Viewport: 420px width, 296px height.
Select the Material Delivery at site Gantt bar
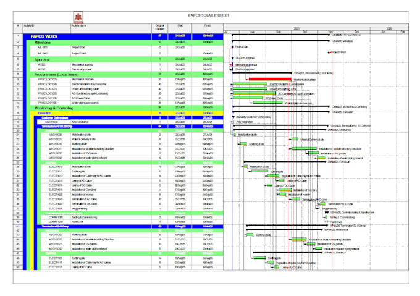[x=295, y=139]
